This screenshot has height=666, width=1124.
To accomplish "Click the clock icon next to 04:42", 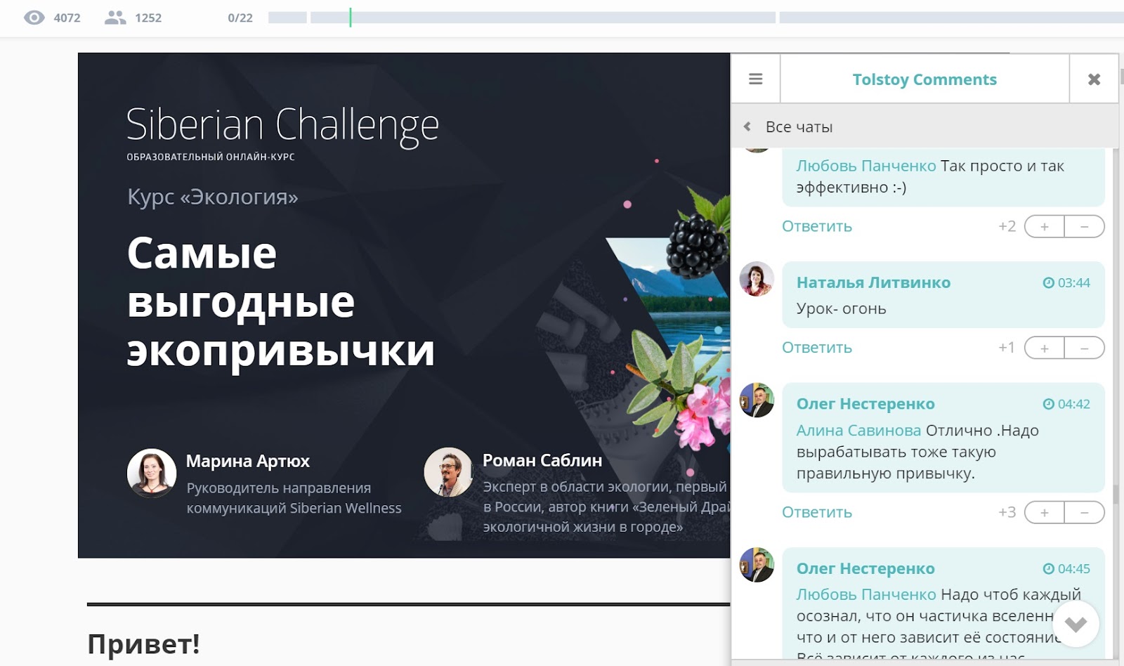I will (x=1049, y=404).
